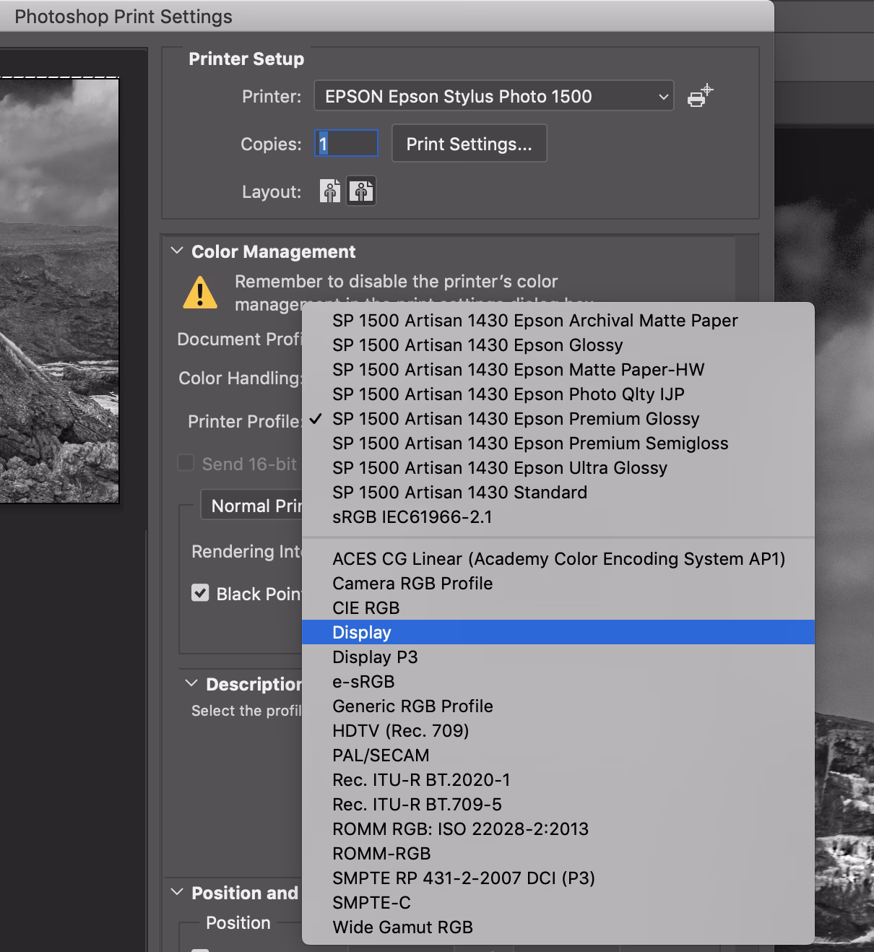Click the printer setup icon beside the printer list

[x=698, y=95]
